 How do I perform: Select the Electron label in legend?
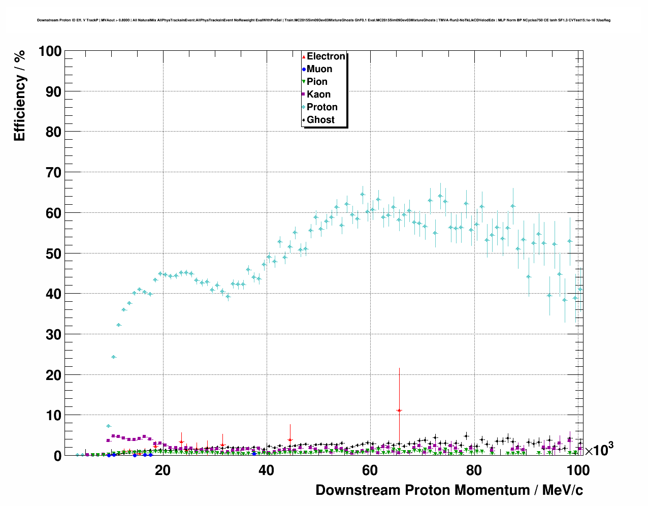pyautogui.click(x=326, y=56)
